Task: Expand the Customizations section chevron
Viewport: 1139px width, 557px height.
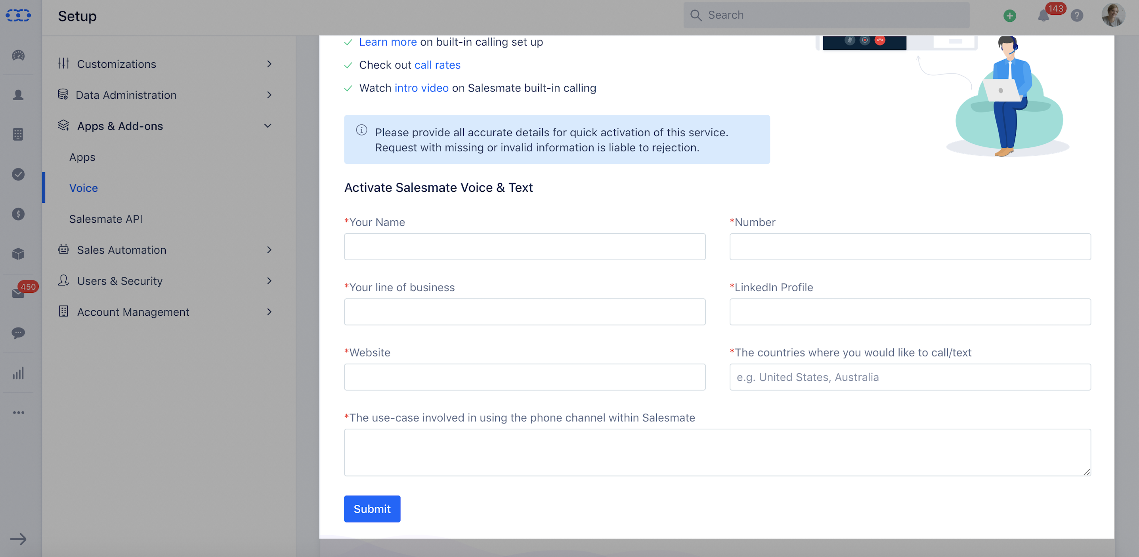Action: tap(269, 64)
